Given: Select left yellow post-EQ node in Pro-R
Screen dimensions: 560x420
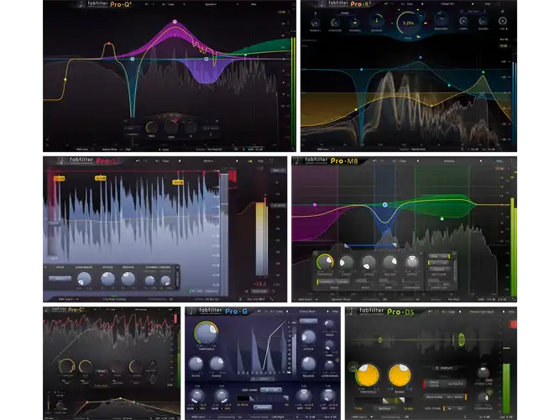Looking at the screenshot, I should point(356,109).
